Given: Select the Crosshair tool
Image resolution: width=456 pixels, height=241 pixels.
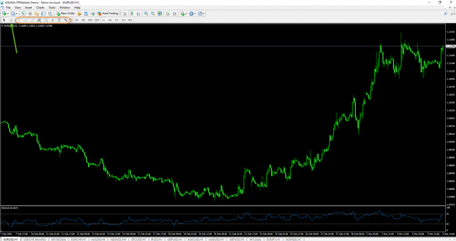Looking at the screenshot, I should tap(11, 20).
